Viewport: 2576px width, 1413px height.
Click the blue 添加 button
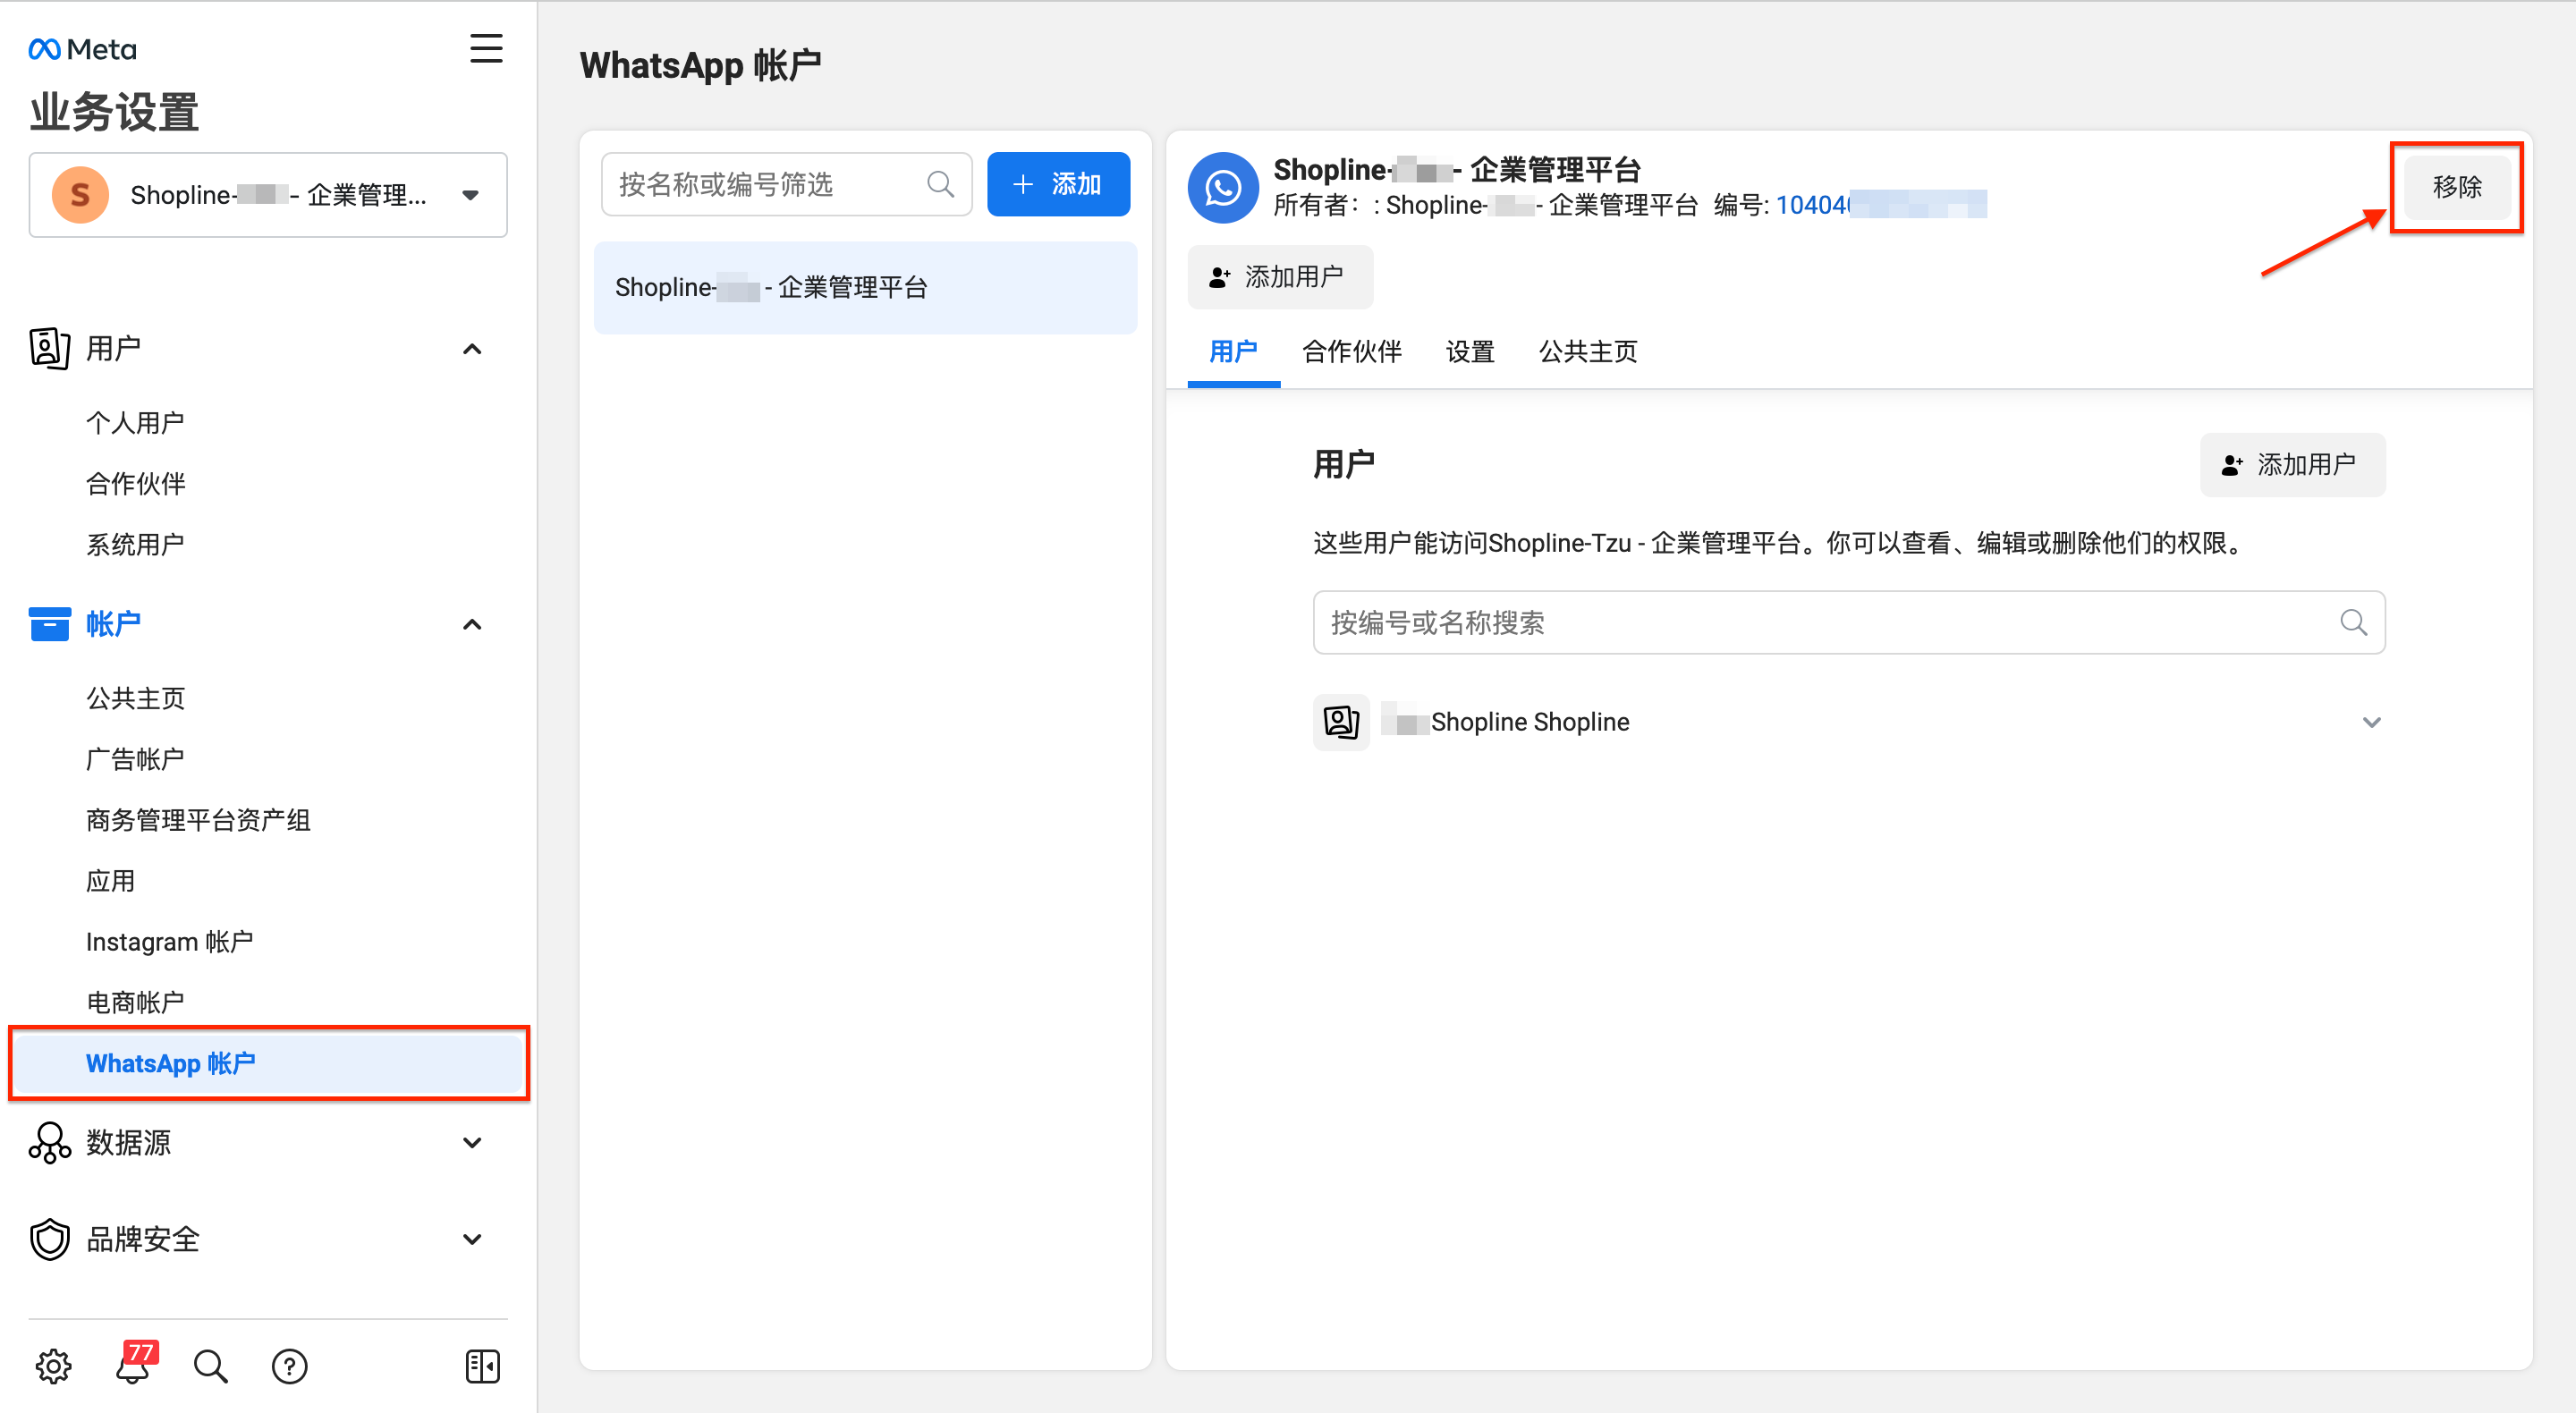tap(1058, 184)
